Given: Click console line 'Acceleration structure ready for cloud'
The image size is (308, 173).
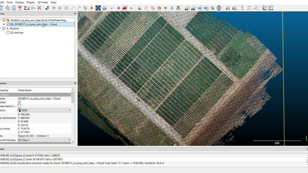Looking at the screenshot, I should [82, 163].
